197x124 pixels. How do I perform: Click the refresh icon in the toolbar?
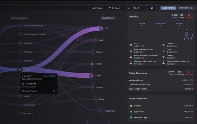tap(128, 8)
